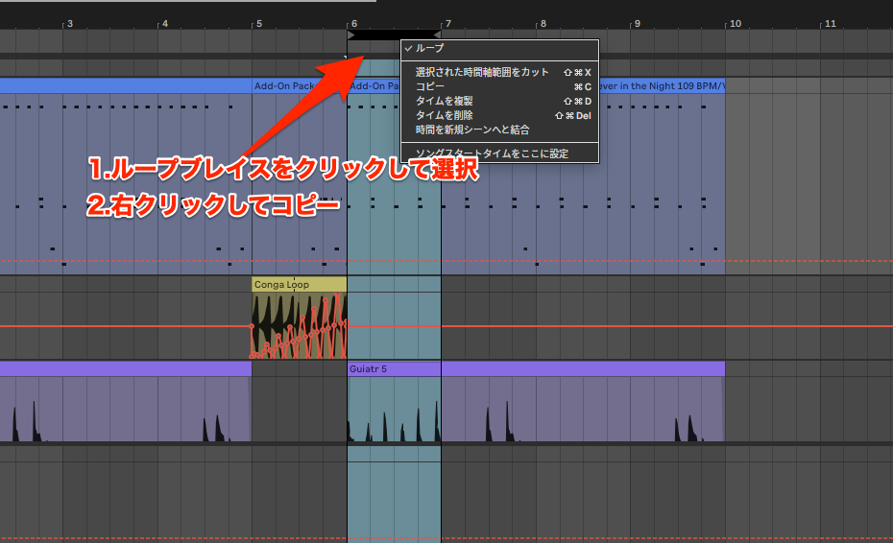This screenshot has width=893, height=543.
Task: Click bar 9 on the timeline ruler
Action: pyautogui.click(x=635, y=22)
